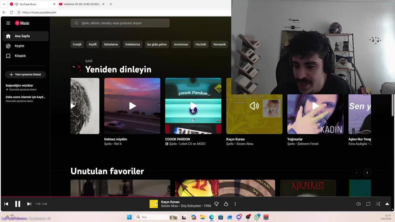Open Microsoft Edge from taskbar
The image size is (395, 222).
(x=211, y=217)
